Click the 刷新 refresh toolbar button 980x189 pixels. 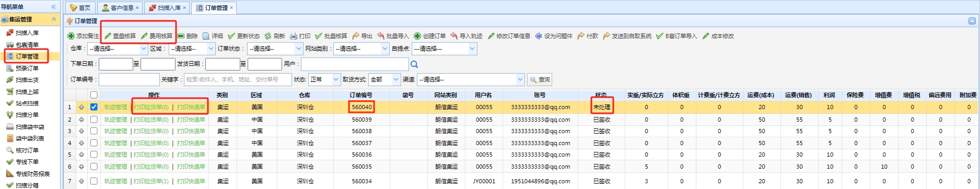pyautogui.click(x=275, y=36)
